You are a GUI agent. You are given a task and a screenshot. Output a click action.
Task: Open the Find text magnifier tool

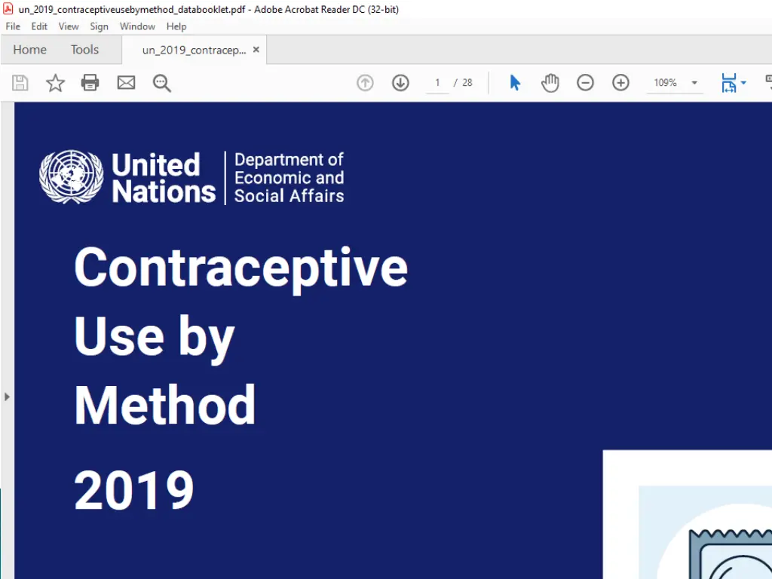(162, 83)
